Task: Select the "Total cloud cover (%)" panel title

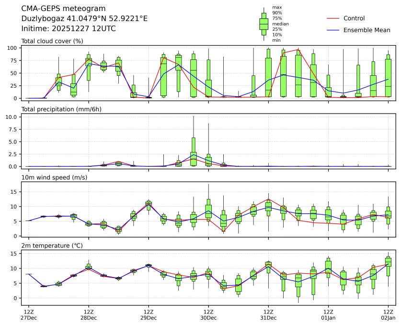Action: (x=52, y=41)
